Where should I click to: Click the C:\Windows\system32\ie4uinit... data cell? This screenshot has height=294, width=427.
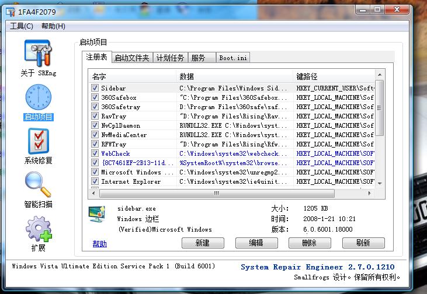(233, 181)
